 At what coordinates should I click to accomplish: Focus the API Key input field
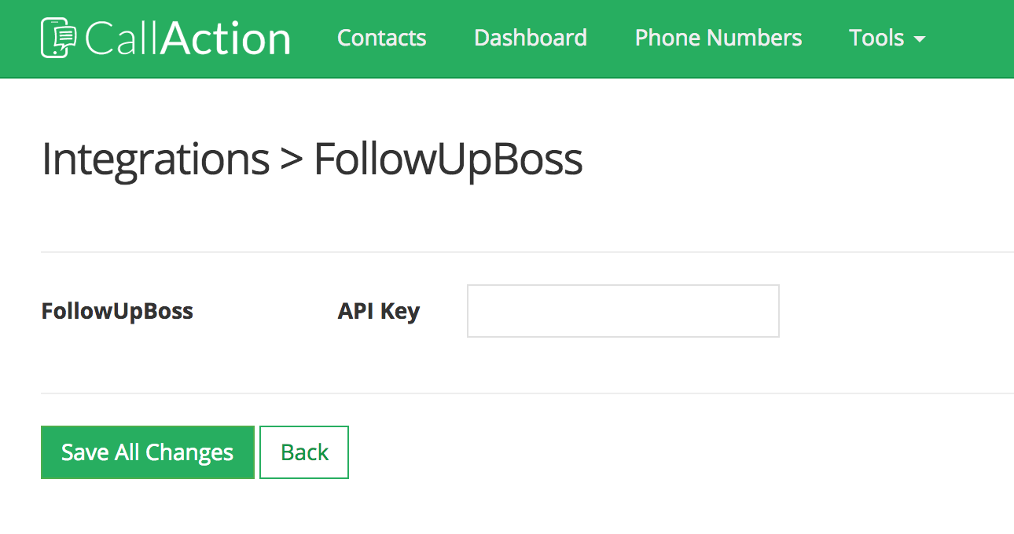(x=623, y=311)
